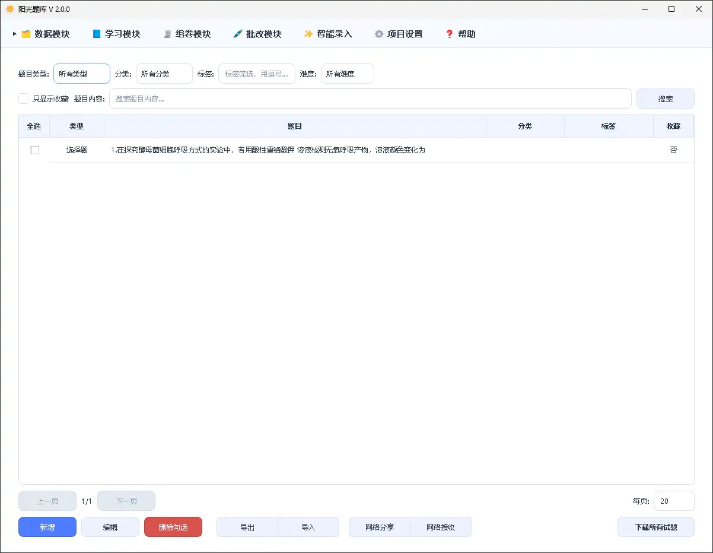713x553 pixels.
Task: Click the 标签 filter input field
Action: tap(257, 74)
